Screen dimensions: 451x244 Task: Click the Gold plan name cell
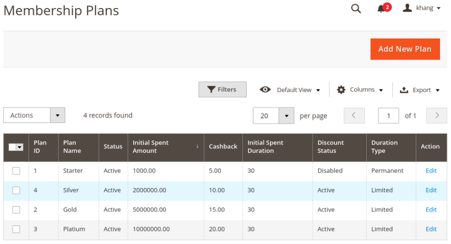[x=79, y=210]
